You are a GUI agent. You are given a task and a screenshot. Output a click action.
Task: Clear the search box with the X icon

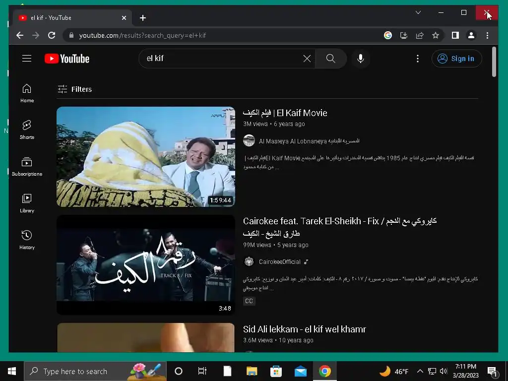(x=307, y=59)
